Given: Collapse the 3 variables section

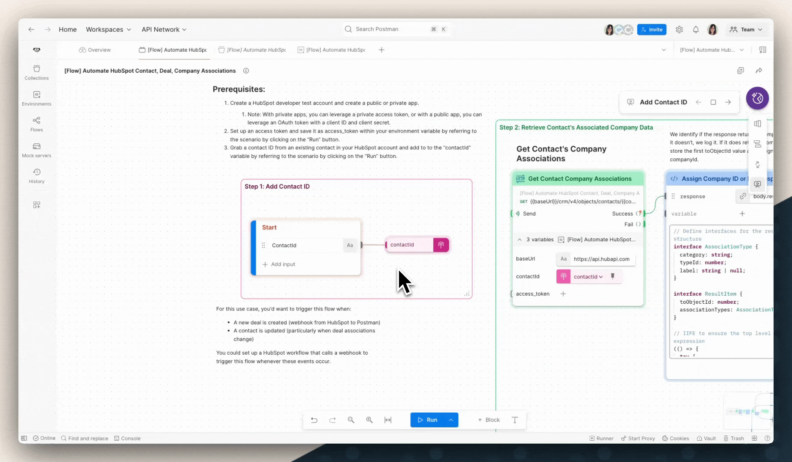Looking at the screenshot, I should point(520,240).
